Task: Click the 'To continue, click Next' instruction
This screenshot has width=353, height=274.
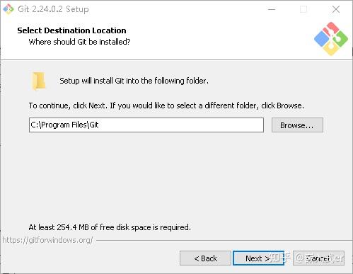Action: tap(166, 105)
